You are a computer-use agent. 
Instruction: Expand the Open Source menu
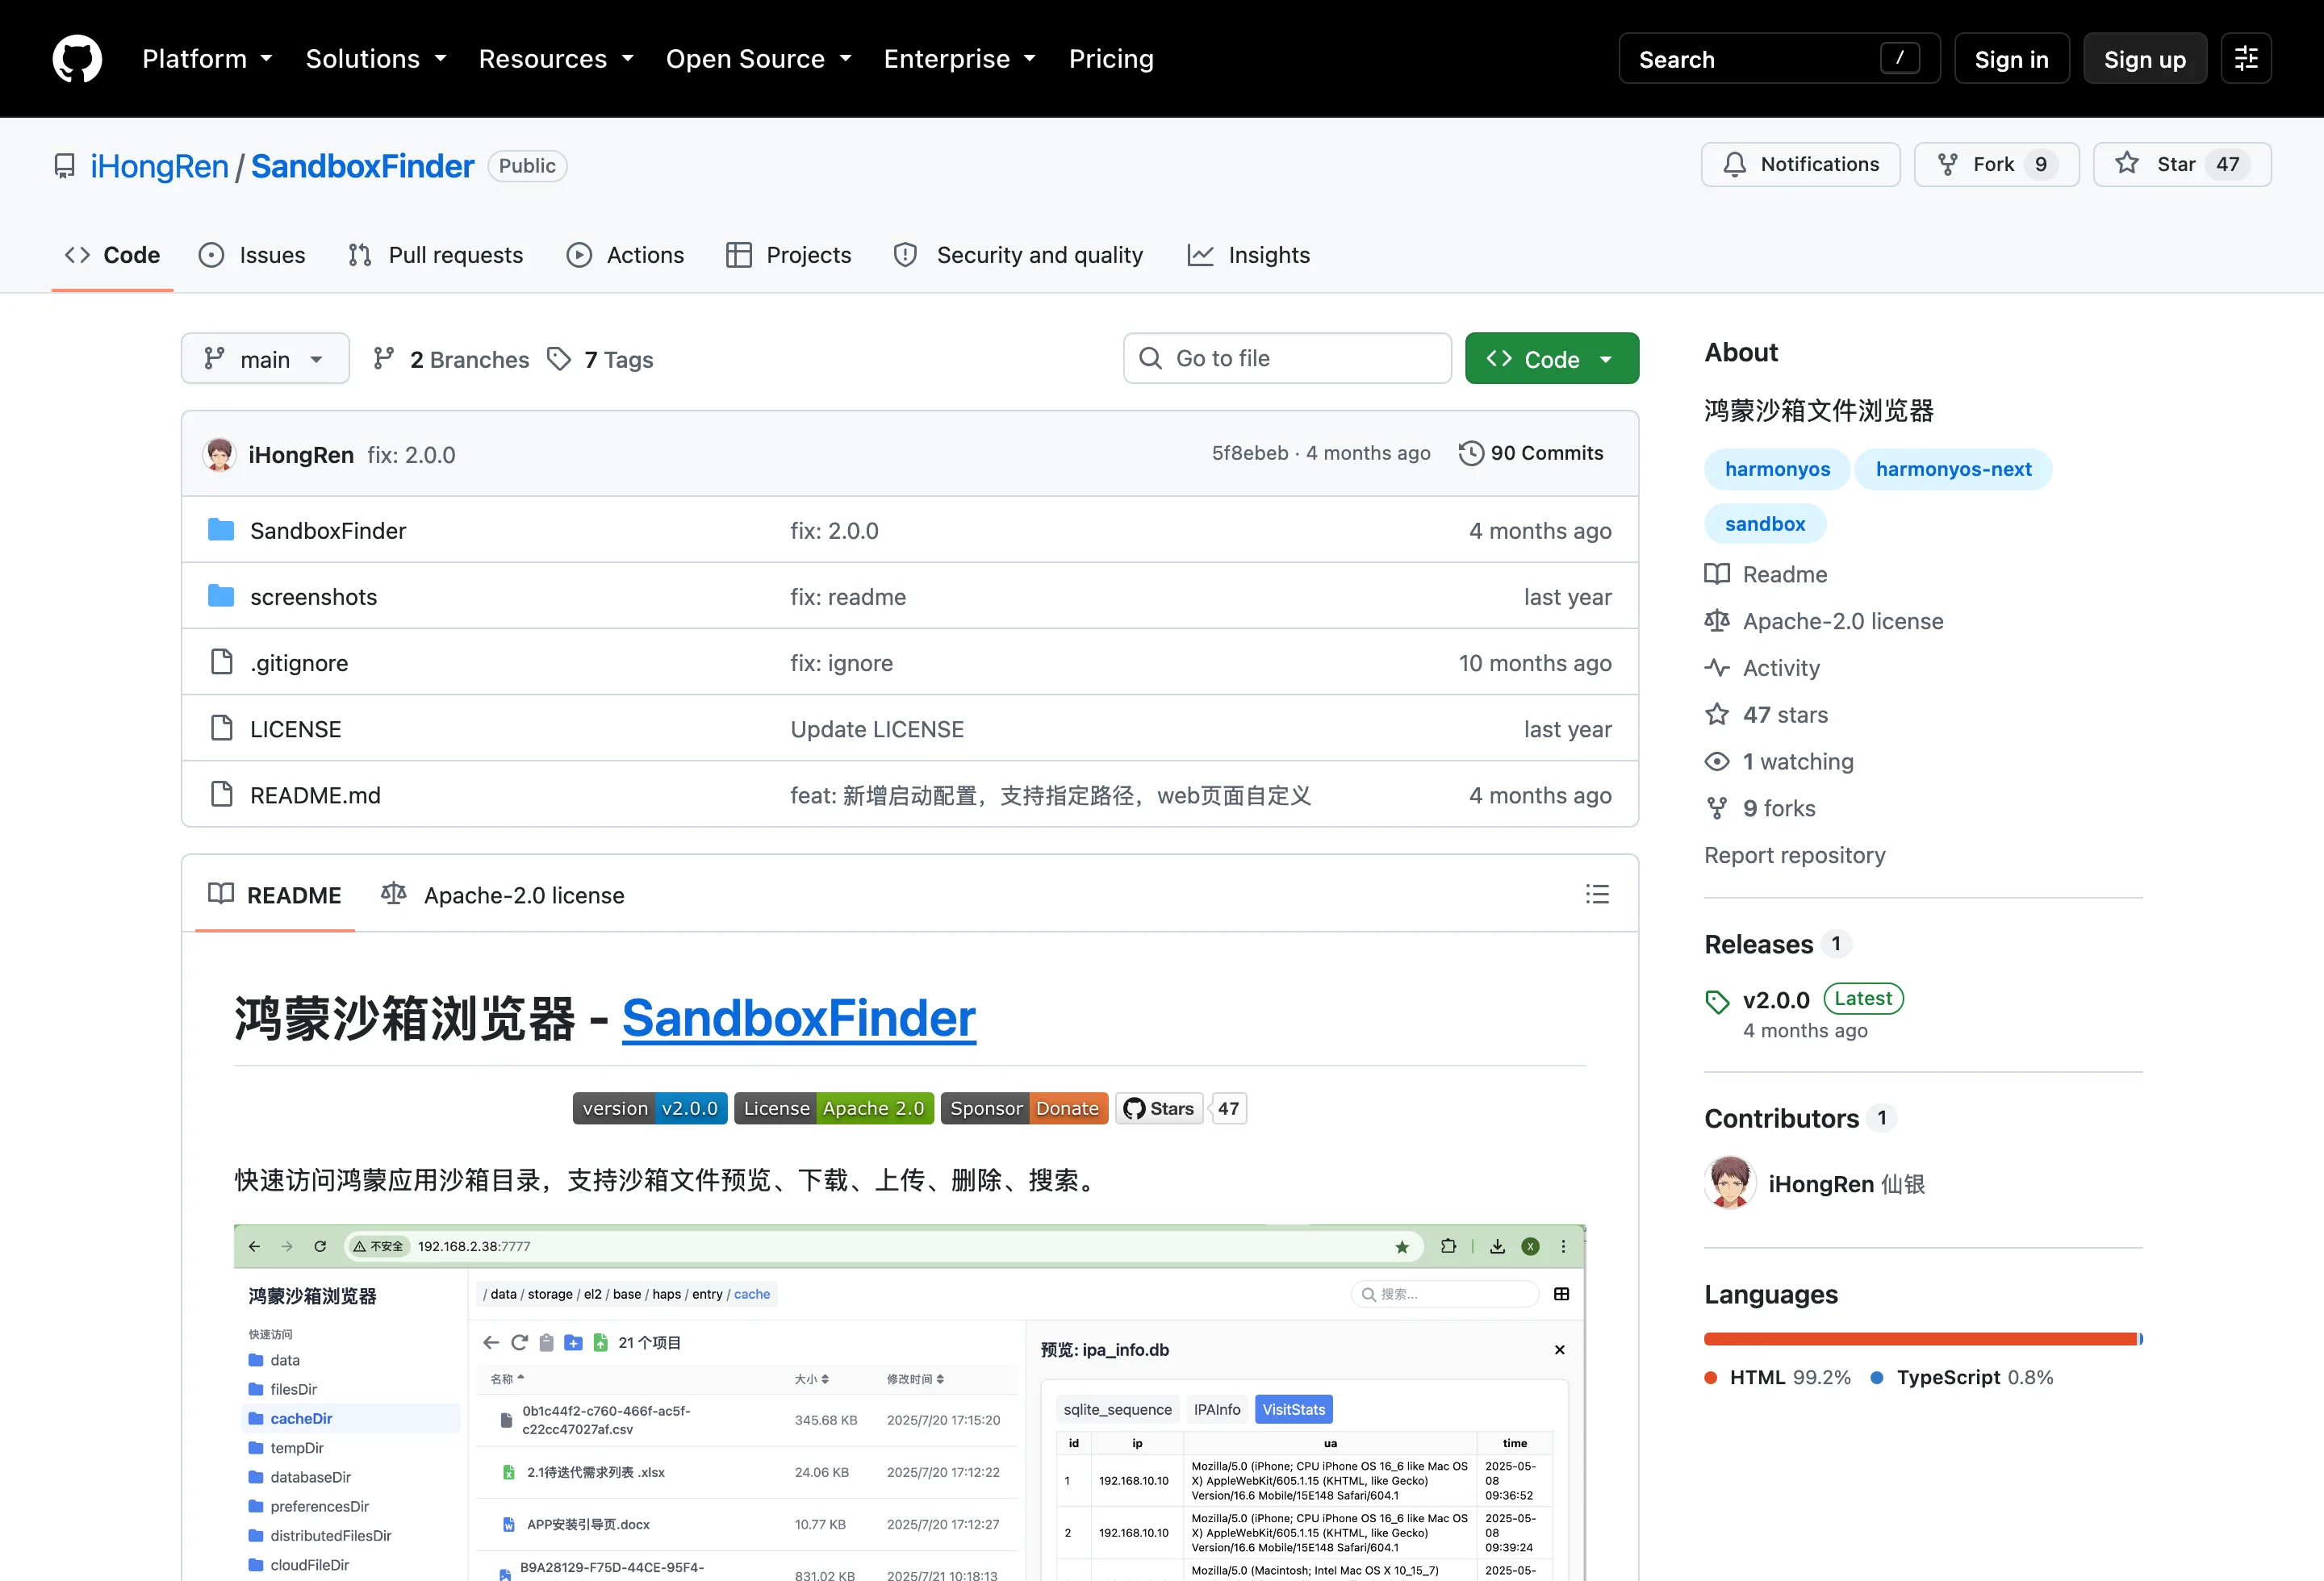[x=759, y=59]
